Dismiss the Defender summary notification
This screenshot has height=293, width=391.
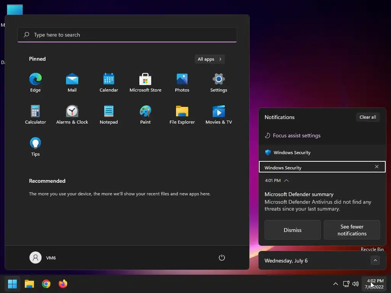tap(292, 230)
